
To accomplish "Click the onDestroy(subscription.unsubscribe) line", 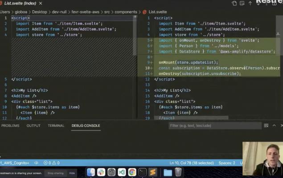I will point(200,74).
